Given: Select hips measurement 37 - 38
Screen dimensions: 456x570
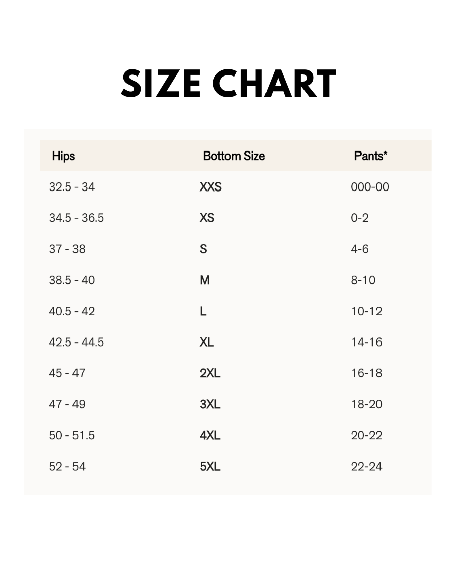Looking at the screenshot, I should [x=67, y=249].
